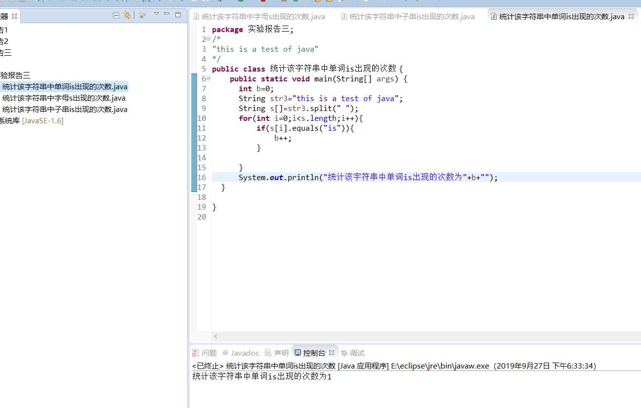The height and width of the screenshot is (408, 641).
Task: Click Java file icon on 字母s editor tab
Action: 196,17
